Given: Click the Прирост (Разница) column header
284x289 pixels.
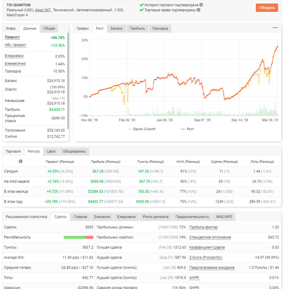Looking at the screenshot, I should coord(60,162).
